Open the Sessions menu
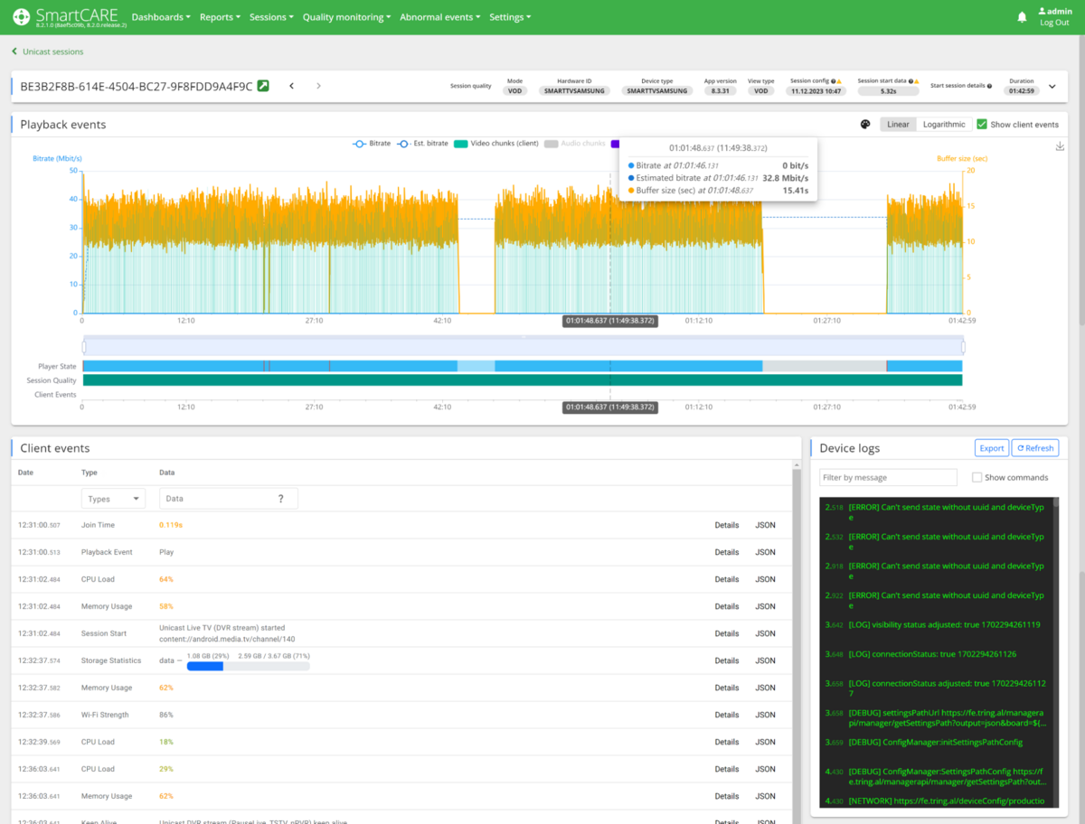 271,17
